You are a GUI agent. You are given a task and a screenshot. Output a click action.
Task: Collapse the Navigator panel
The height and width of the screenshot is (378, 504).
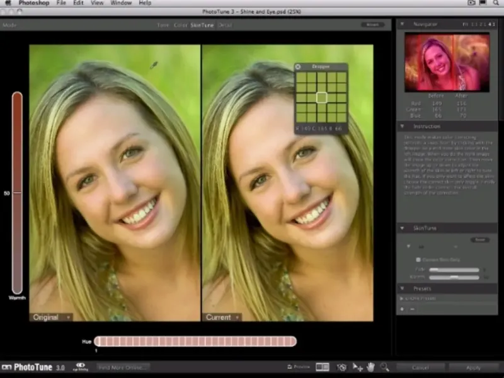point(402,24)
